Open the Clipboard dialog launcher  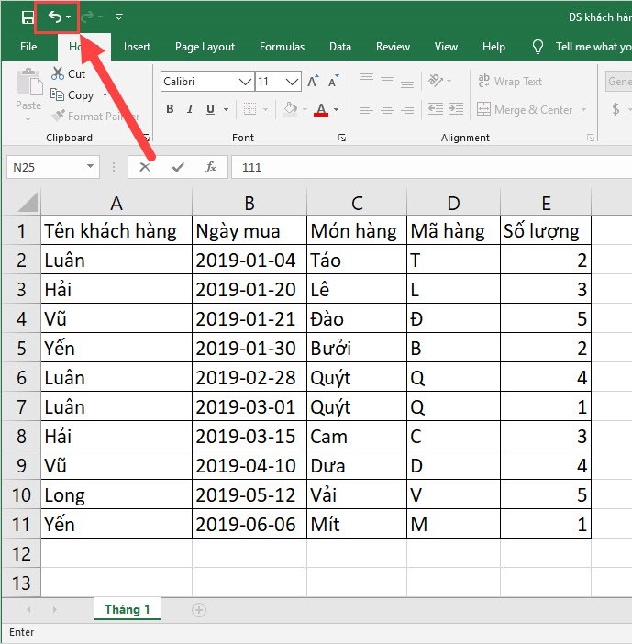[x=146, y=138]
